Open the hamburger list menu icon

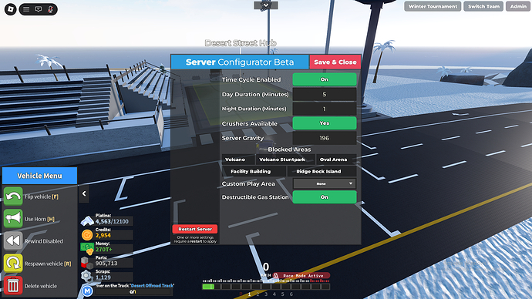coord(26,9)
